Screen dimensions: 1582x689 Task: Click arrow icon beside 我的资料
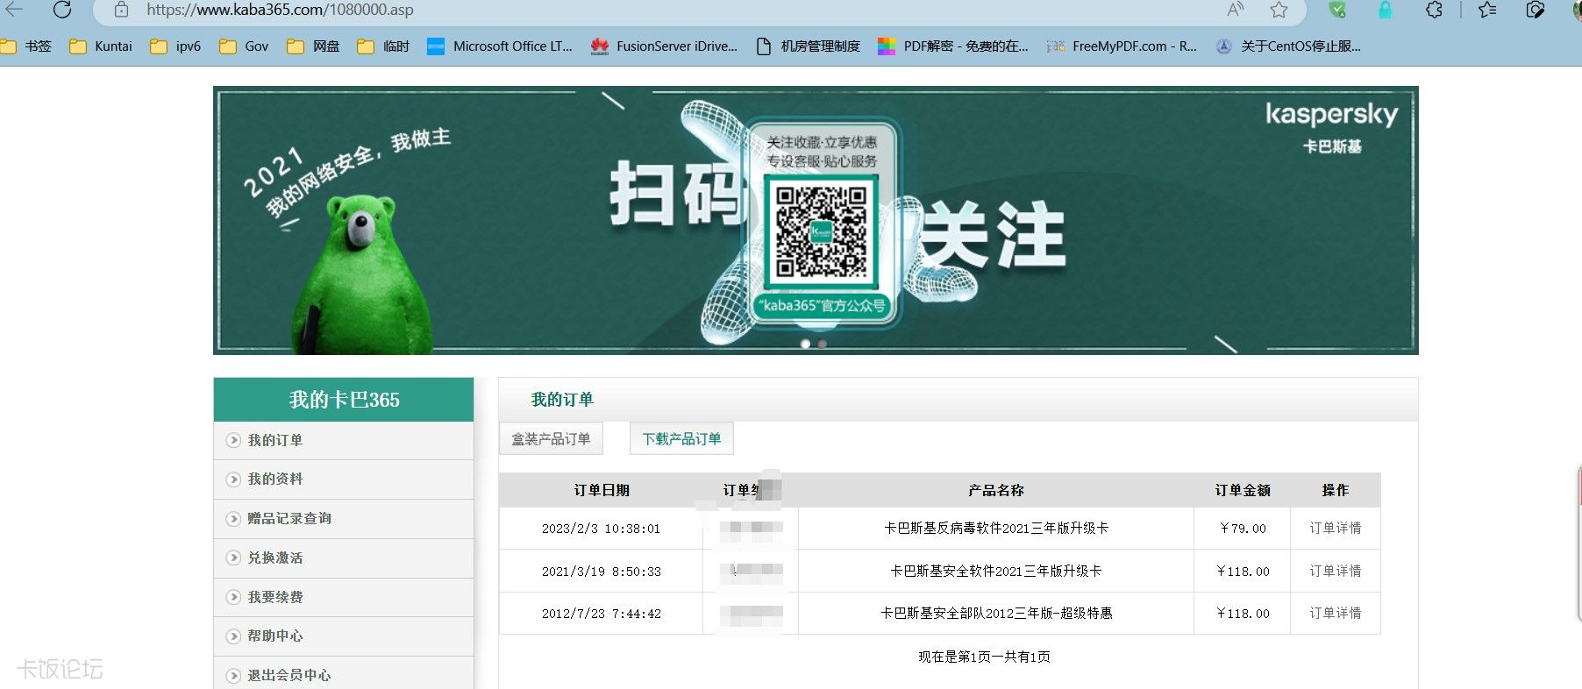[x=233, y=479]
